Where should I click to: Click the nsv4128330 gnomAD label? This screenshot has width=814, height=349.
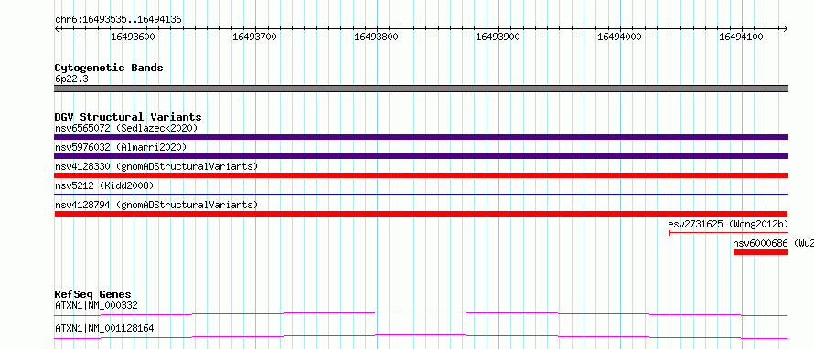pos(156,166)
